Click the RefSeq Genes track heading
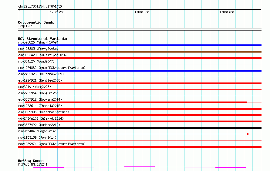270x171 pixels. 31,161
